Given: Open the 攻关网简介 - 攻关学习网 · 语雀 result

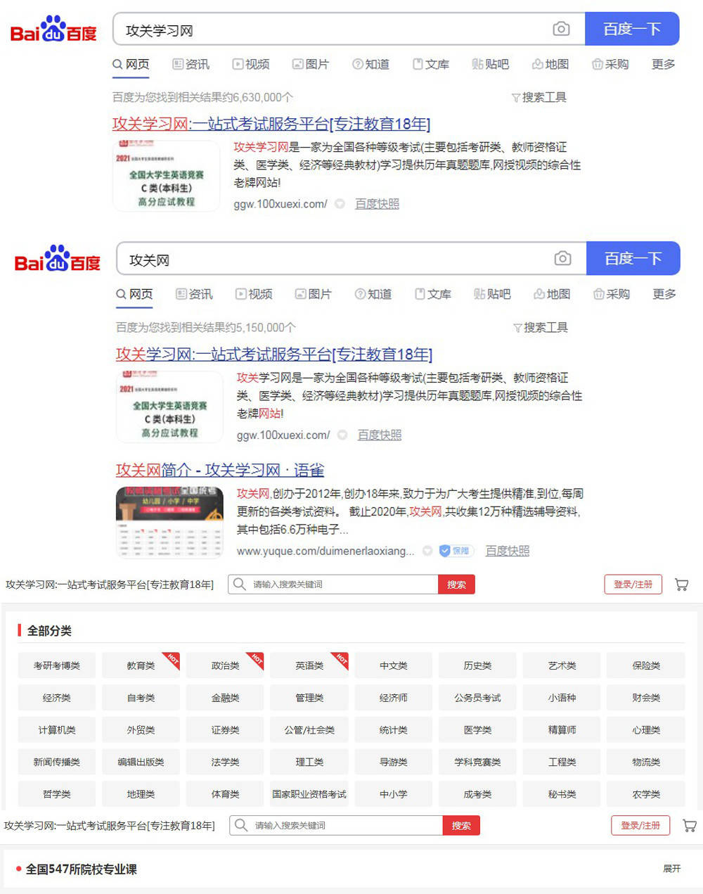Looking at the screenshot, I should [220, 470].
